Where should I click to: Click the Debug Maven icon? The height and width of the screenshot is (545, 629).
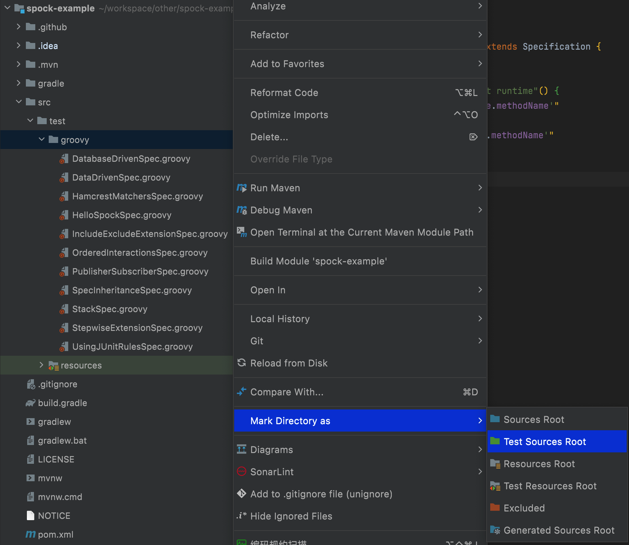pos(242,210)
